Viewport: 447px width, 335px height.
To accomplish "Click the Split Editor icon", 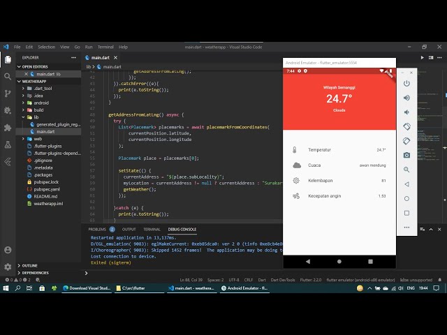I will 431,57.
